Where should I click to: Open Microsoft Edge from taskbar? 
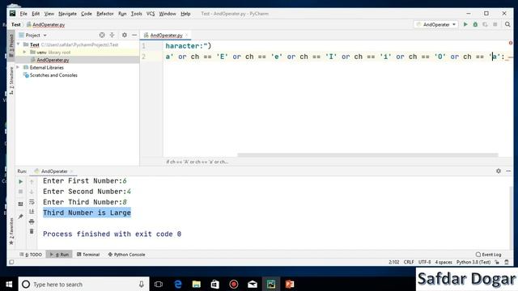tap(178, 284)
